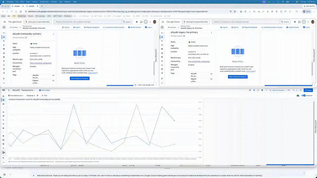Open Bookmarks menu in macOS menu bar
Viewport: 317px width, 178px height.
[x=44, y=2]
